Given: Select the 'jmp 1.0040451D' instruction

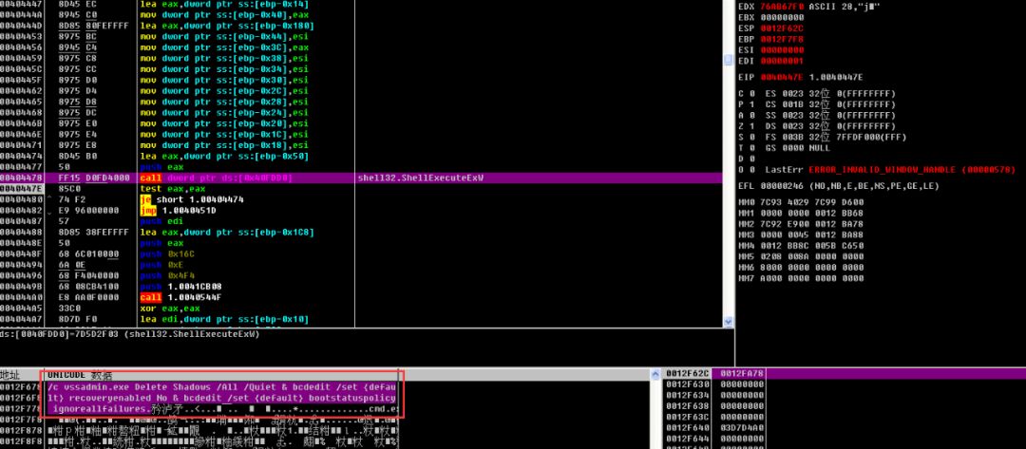Looking at the screenshot, I should click(178, 211).
